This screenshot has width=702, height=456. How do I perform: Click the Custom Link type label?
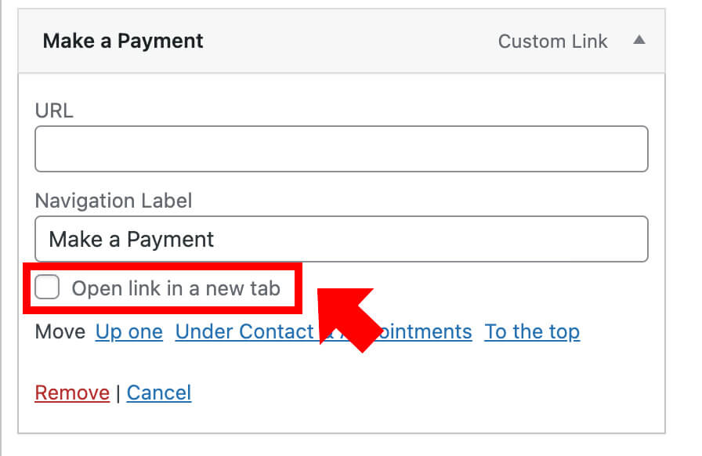click(553, 41)
